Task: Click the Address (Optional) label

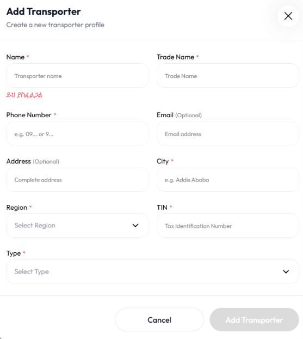Action: pyautogui.click(x=33, y=161)
